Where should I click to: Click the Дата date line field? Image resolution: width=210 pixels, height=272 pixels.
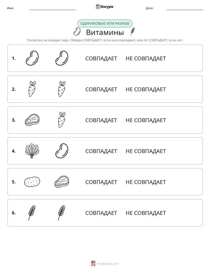[185, 8]
